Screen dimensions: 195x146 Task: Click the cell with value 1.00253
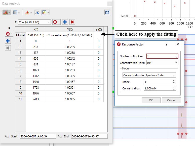tap(70, 70)
